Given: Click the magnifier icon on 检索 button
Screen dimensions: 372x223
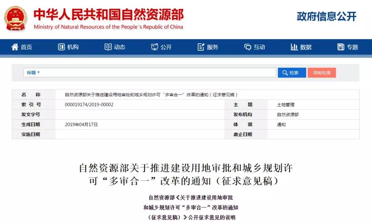Looking at the screenshot, I should coord(285,72).
